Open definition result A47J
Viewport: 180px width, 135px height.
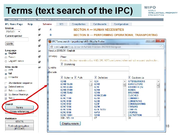coord(97,112)
